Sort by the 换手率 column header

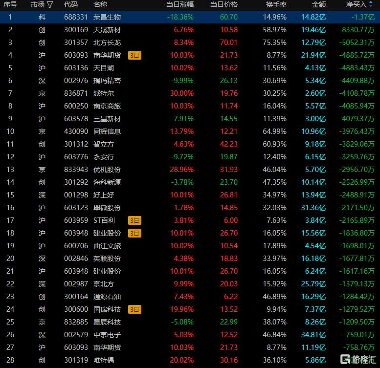tap(276, 4)
